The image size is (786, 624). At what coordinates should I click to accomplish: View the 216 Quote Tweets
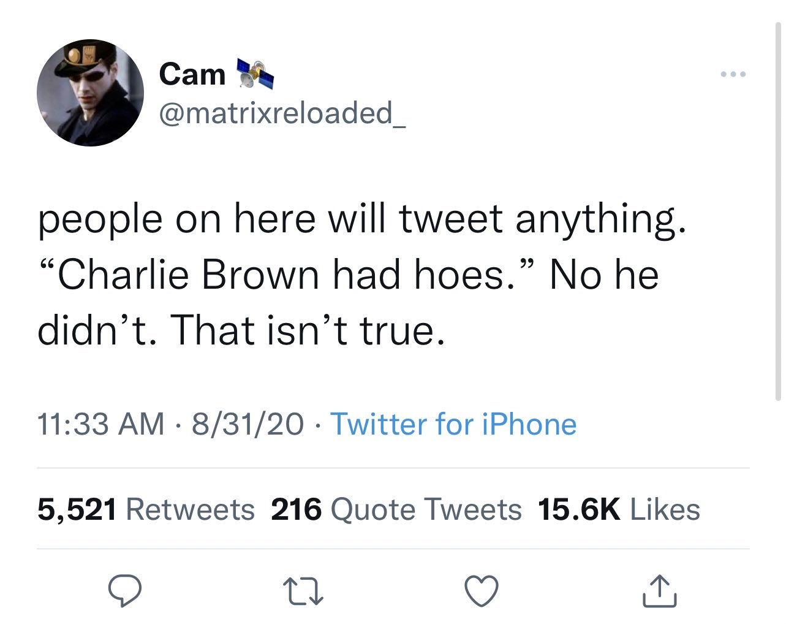pos(396,509)
